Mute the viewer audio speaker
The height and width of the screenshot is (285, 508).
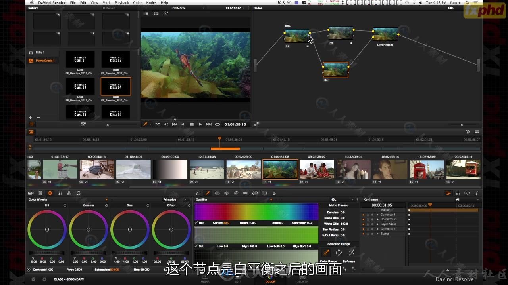click(166, 124)
